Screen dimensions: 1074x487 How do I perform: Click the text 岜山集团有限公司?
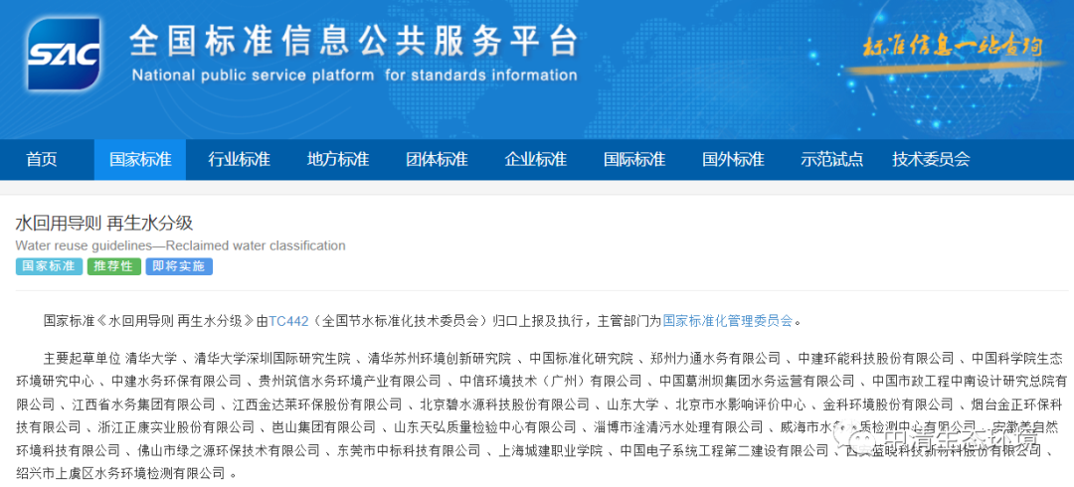tap(323, 427)
